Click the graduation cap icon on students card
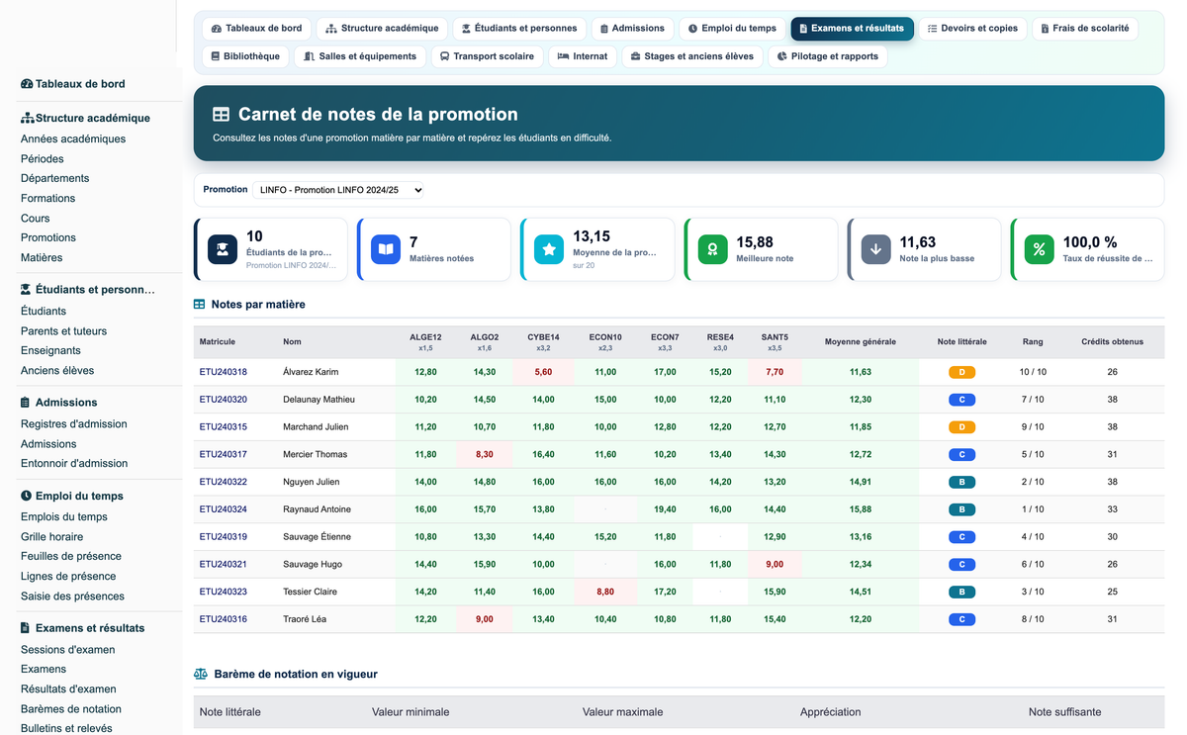This screenshot has width=1187, height=735. coord(223,249)
